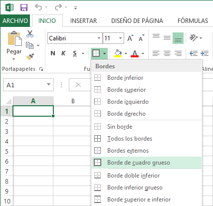The image size is (213, 206).
Task: Center text horizontally
Action: (167, 53)
